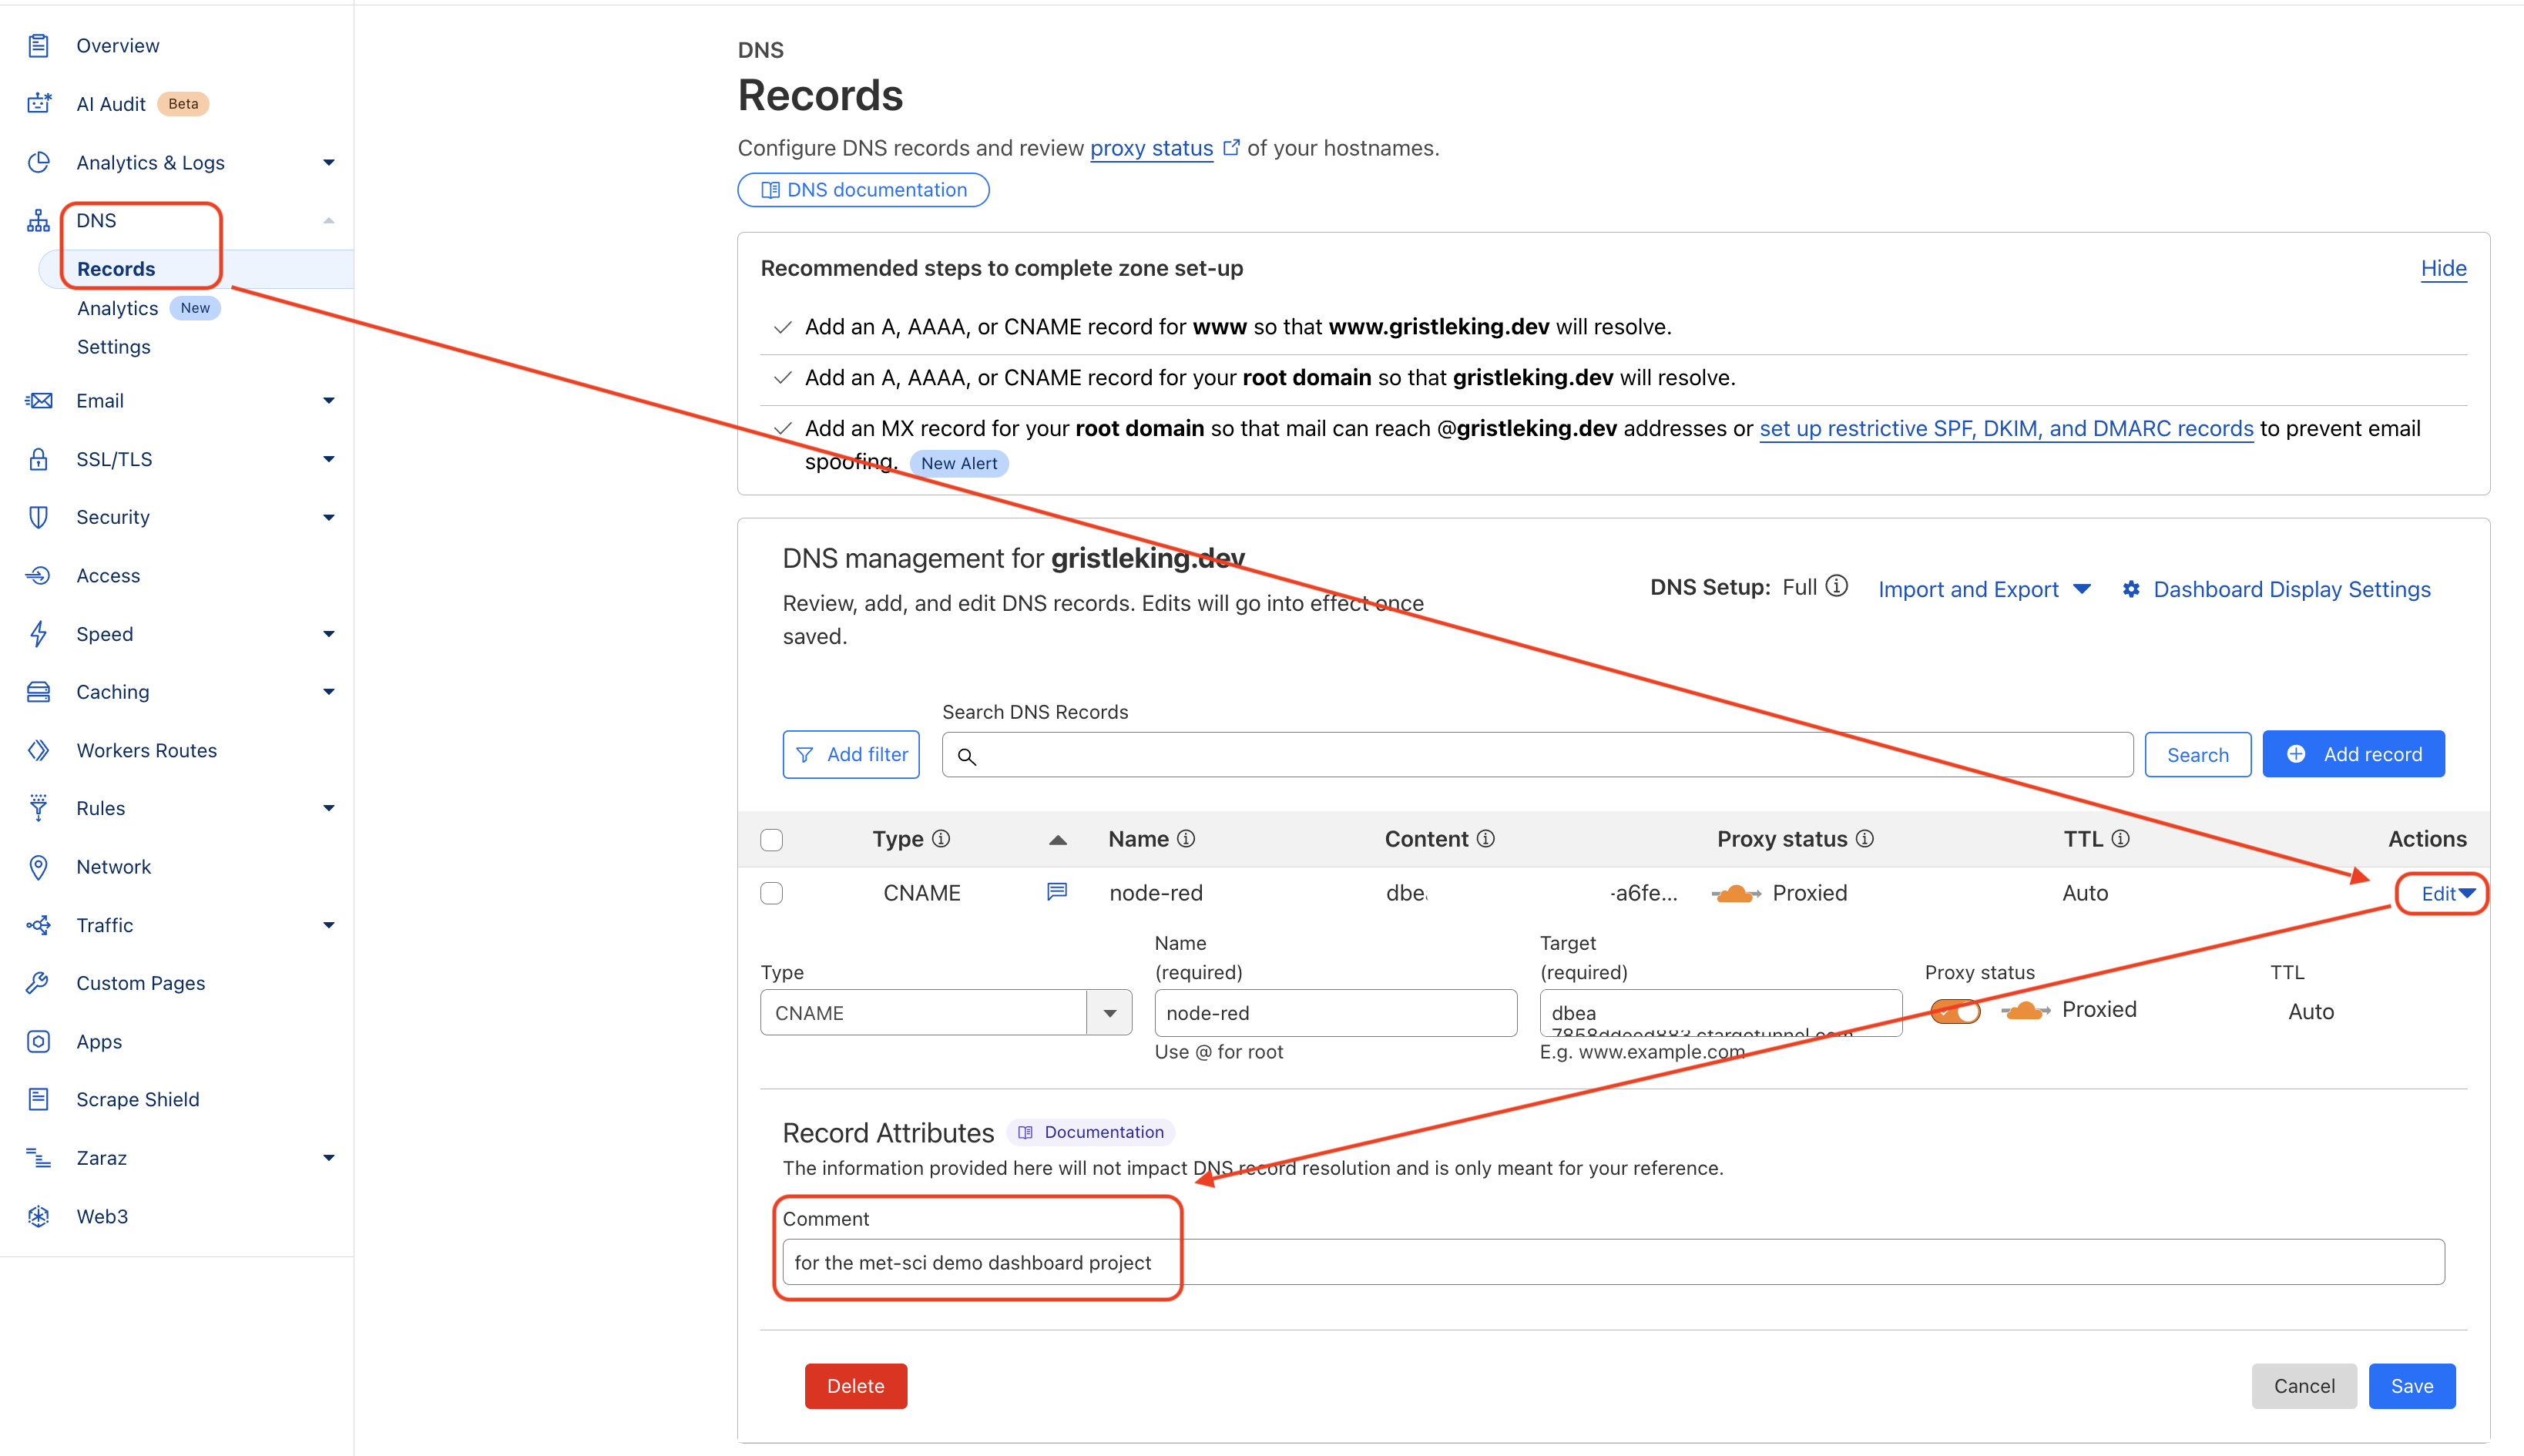
Task: Click the Web3 cube icon
Action: (x=38, y=1216)
